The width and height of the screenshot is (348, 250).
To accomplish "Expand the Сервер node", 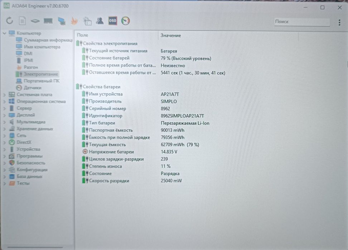I will tap(4, 109).
